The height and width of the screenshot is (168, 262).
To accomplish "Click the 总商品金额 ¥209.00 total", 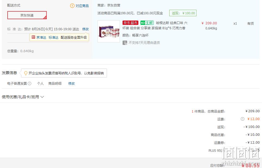I will pyautogui.click(x=252, y=111).
